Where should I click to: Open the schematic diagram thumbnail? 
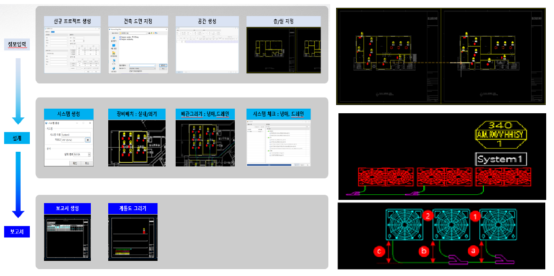[133, 238]
